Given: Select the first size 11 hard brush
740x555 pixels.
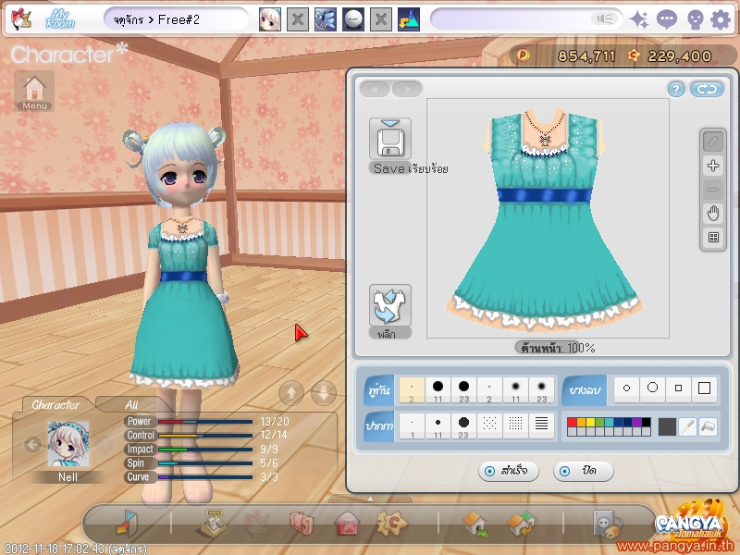Looking at the screenshot, I should [x=438, y=389].
